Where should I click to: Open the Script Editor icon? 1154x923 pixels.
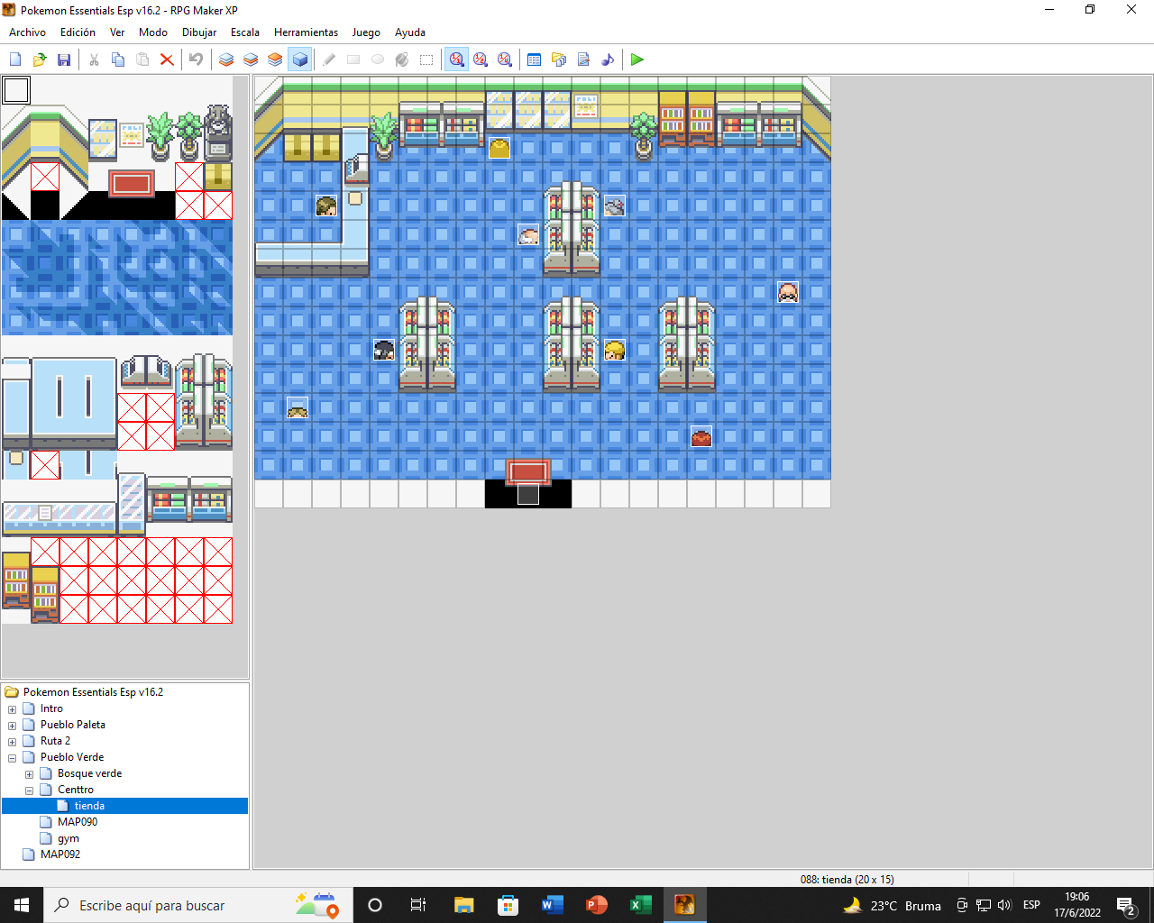(x=583, y=59)
